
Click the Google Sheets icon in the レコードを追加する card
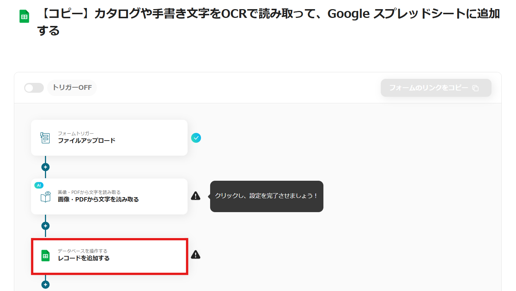pos(45,256)
